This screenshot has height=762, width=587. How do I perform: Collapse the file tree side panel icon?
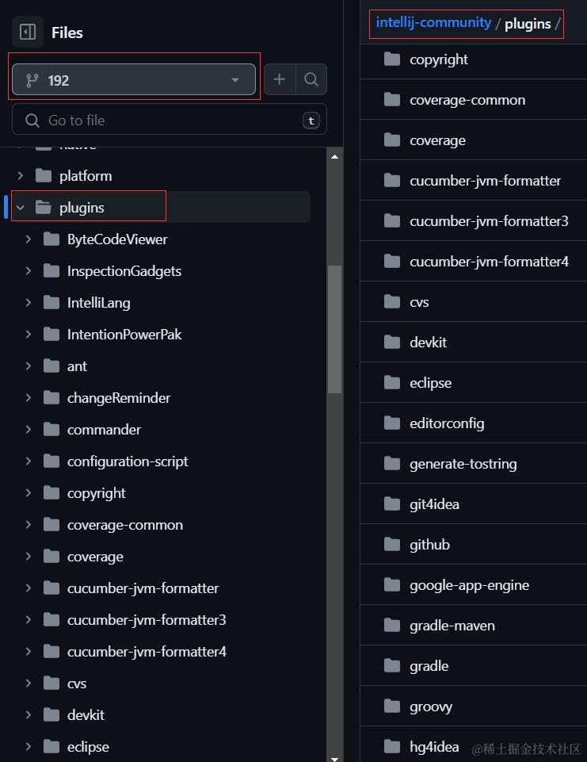[x=28, y=32]
